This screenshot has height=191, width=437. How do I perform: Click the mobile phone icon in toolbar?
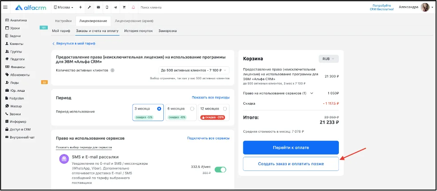click(107, 8)
